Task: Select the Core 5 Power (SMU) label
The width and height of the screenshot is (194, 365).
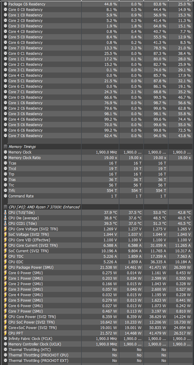Action: pos(26,300)
